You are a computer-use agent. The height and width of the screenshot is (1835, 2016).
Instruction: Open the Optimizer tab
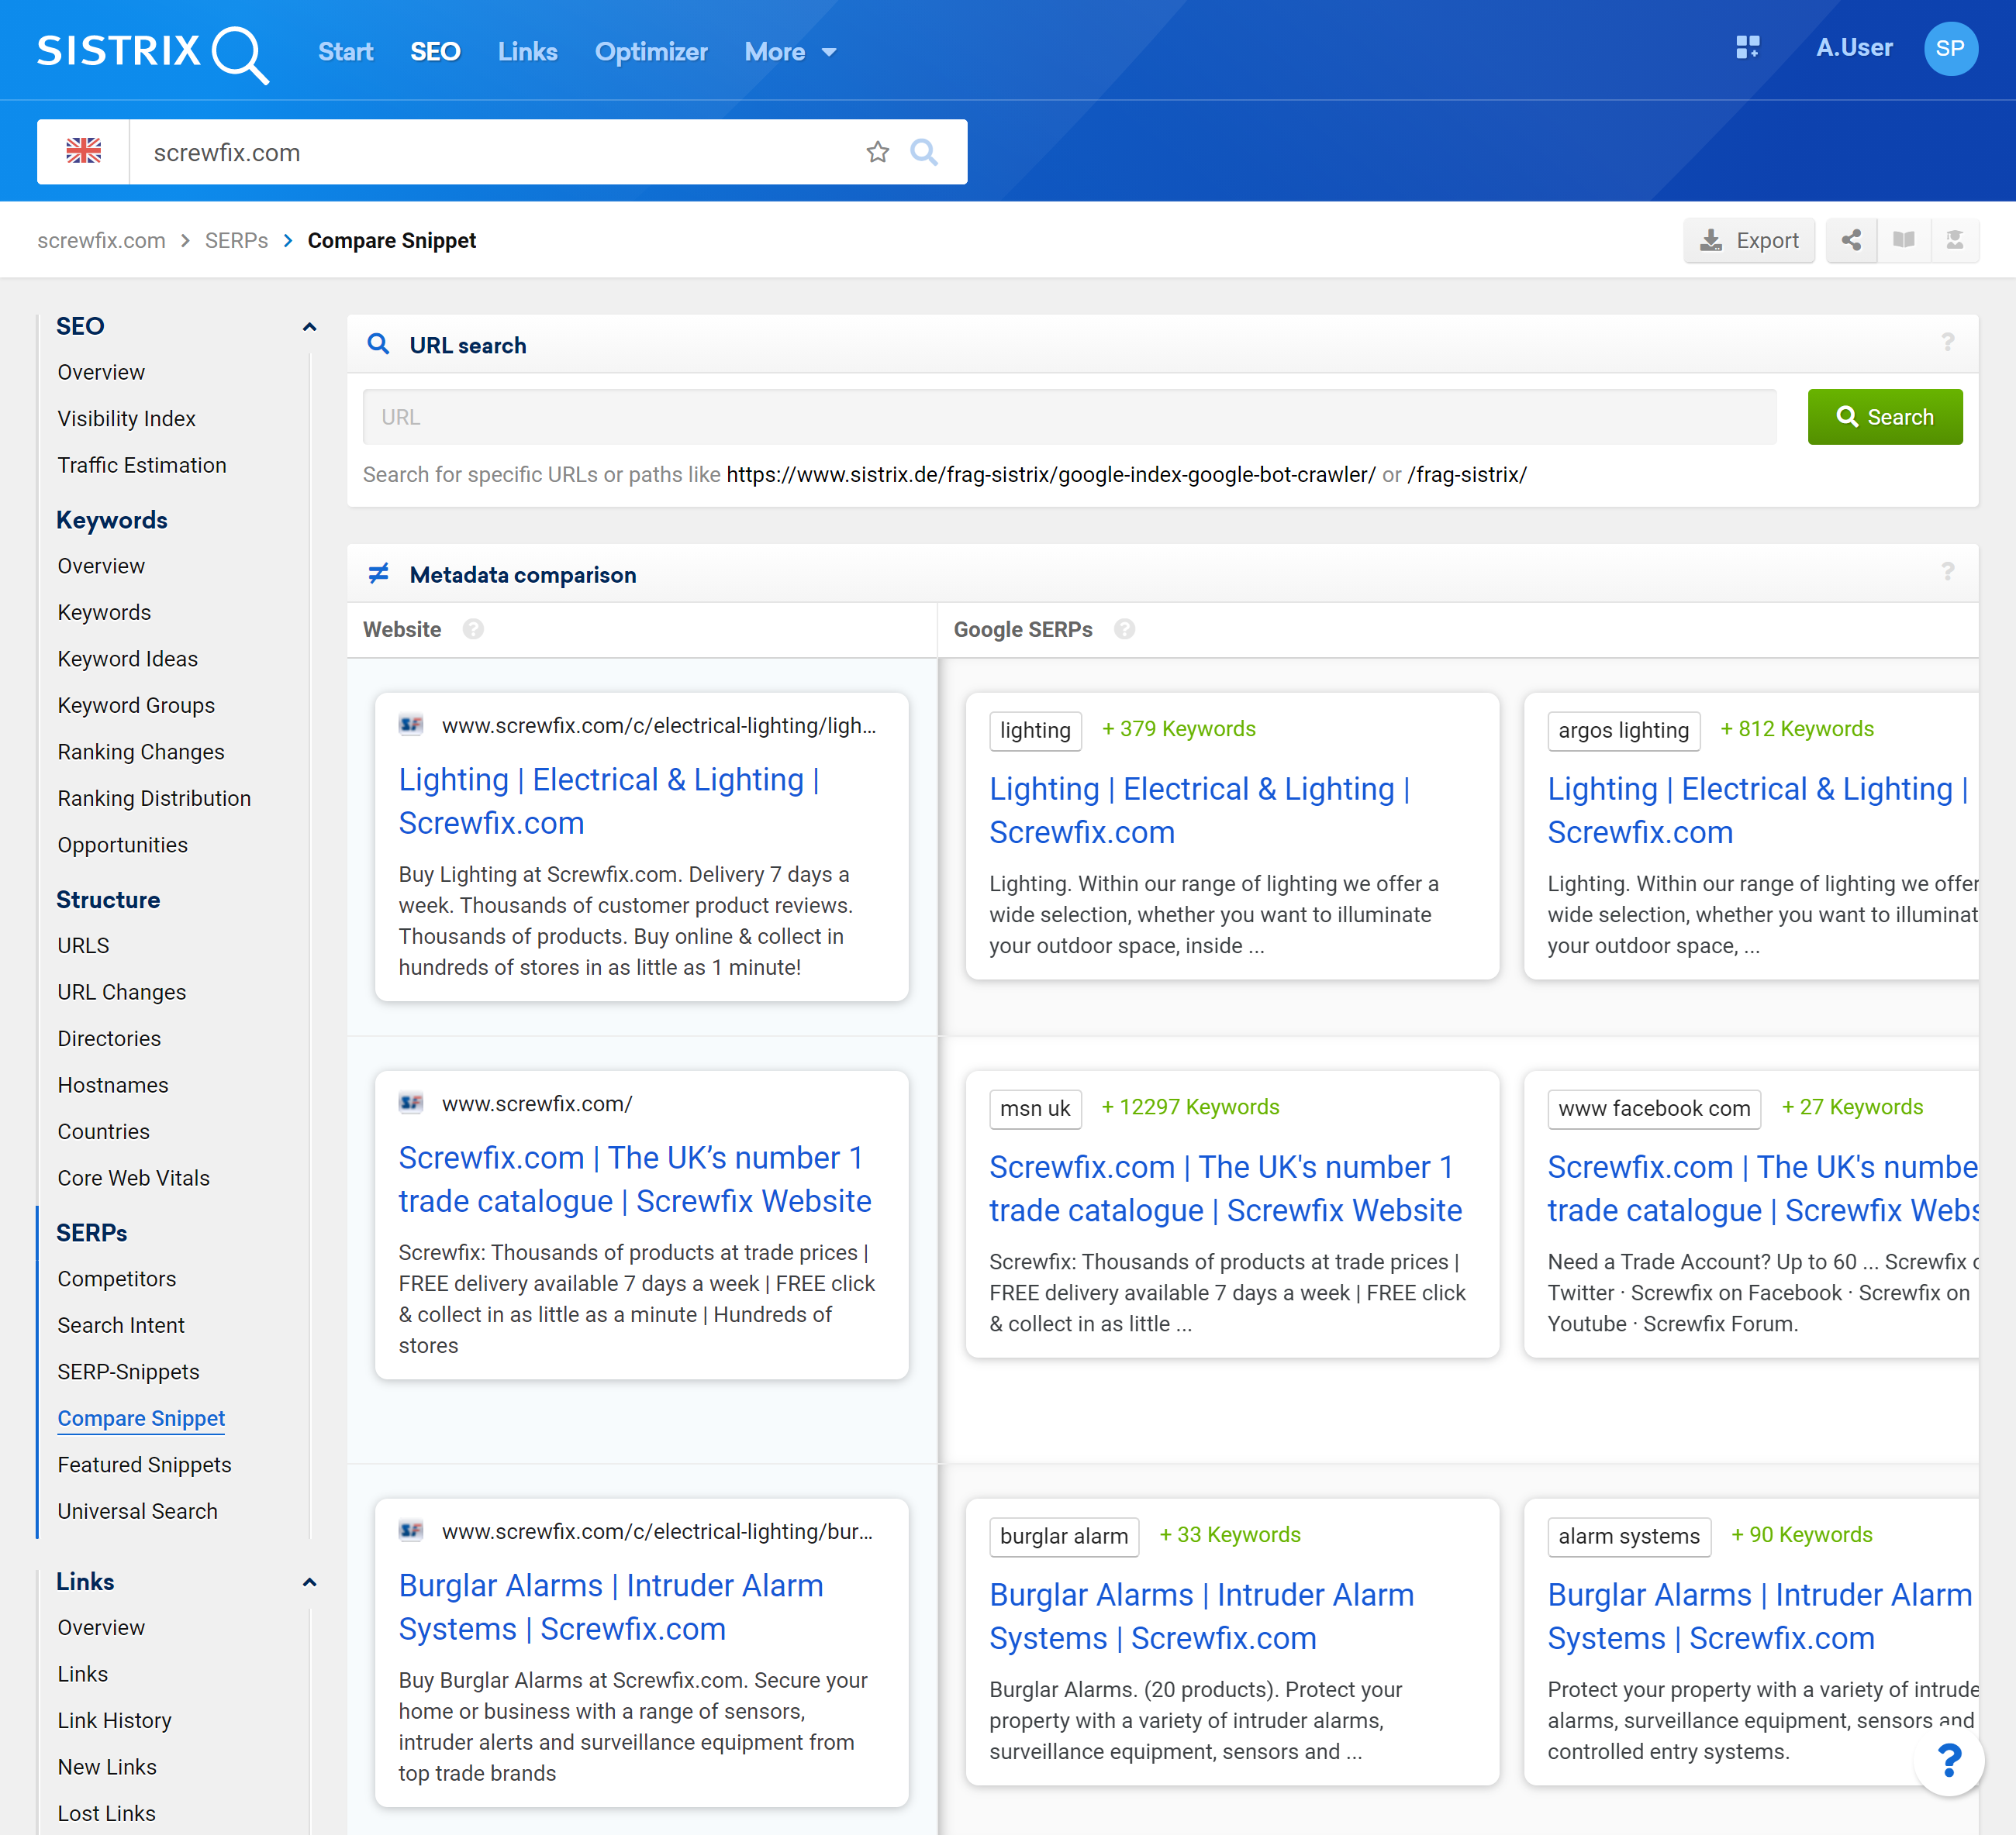(651, 52)
